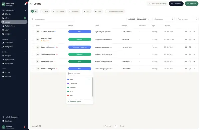The height and width of the screenshot is (130, 200).
Task: Click convert icon on Sarah Johnson row
Action: point(190,47)
